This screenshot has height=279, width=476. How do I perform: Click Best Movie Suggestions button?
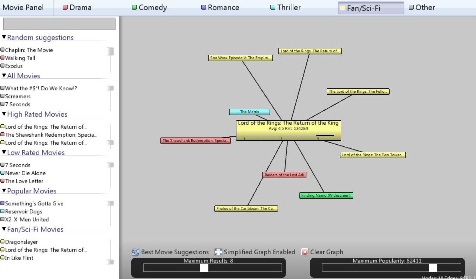point(170,252)
